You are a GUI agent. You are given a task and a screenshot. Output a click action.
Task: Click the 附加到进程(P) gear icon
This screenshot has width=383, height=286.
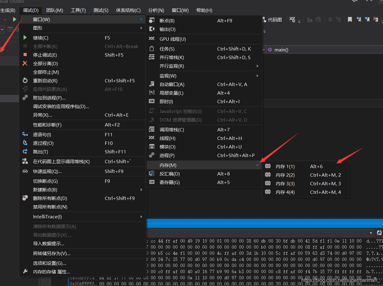tap(25, 98)
